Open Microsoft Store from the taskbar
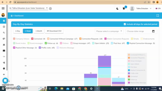162x91 pixels. coord(74,89)
